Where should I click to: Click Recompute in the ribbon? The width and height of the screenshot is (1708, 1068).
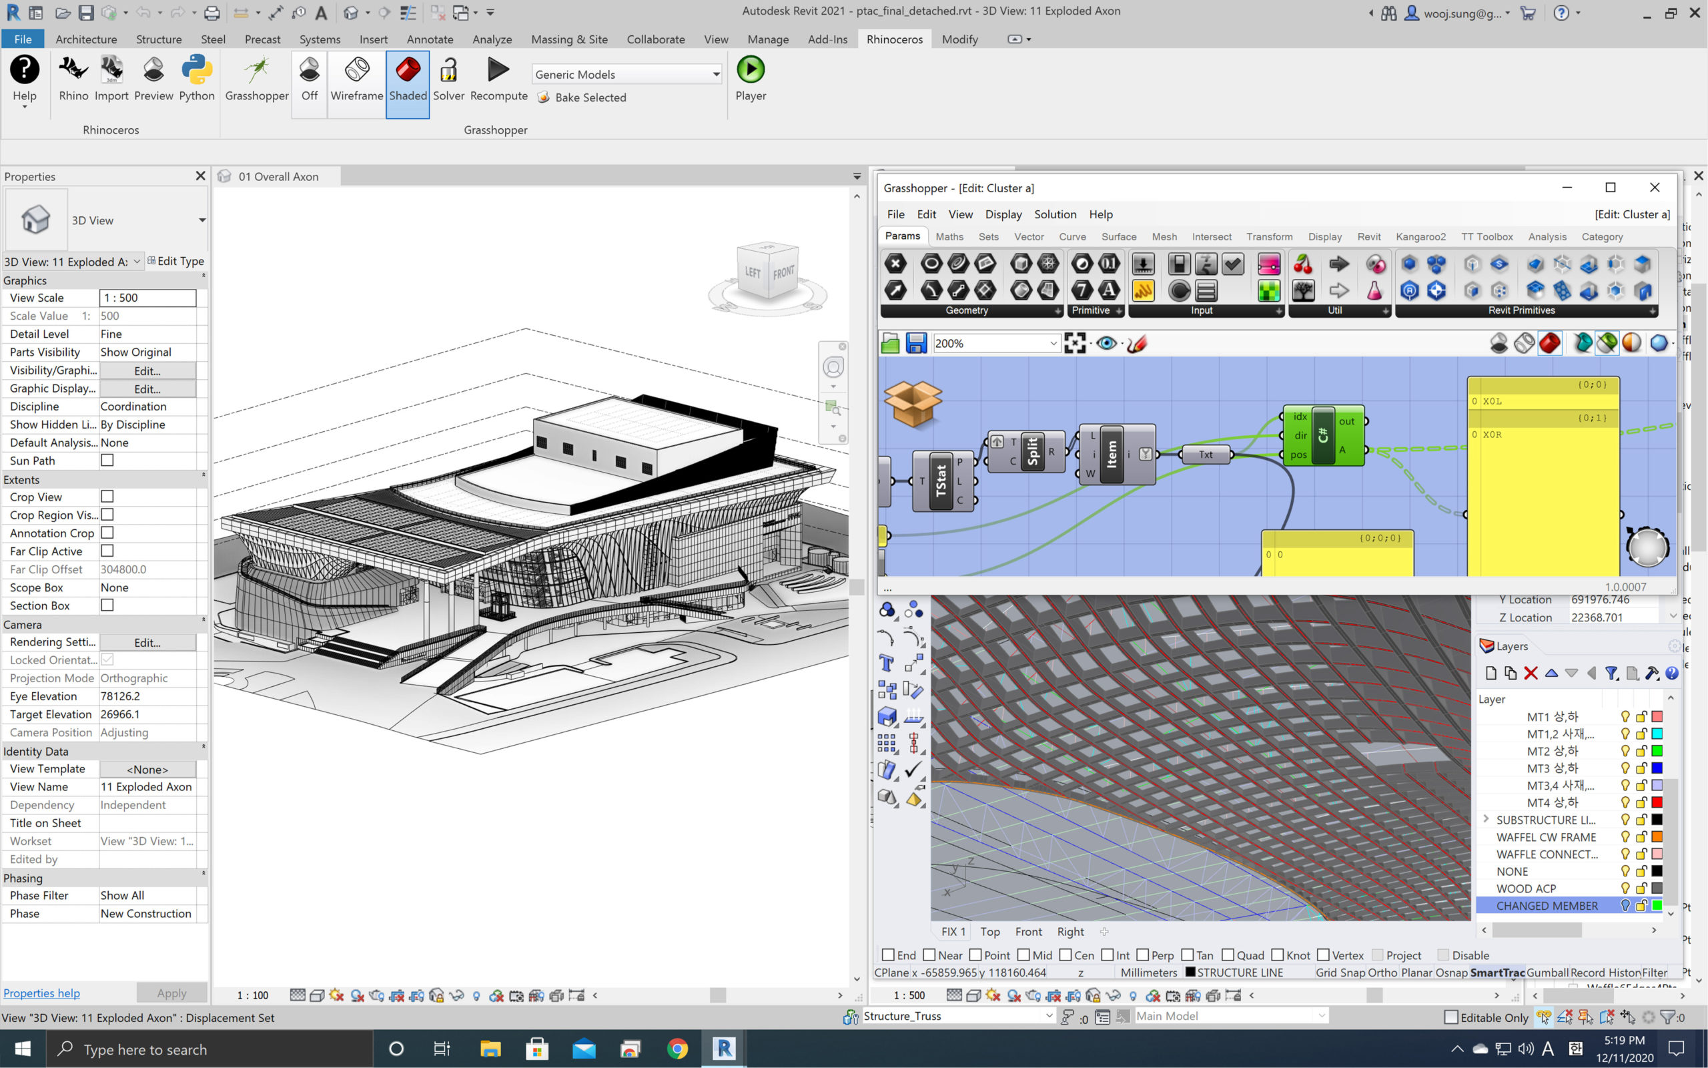tap(498, 79)
